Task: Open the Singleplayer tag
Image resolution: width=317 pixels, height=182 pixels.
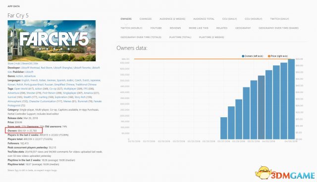Action: [x=69, y=93]
